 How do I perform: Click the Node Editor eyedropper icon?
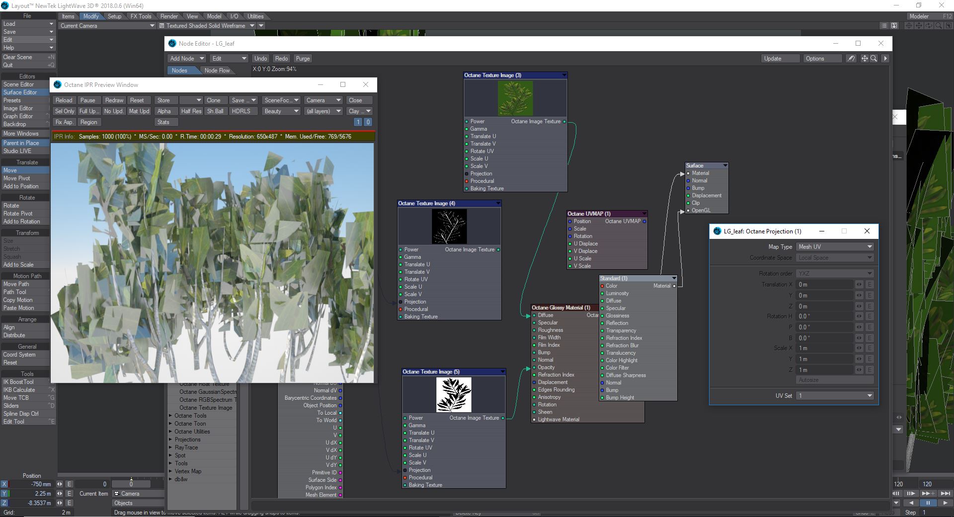tap(851, 59)
